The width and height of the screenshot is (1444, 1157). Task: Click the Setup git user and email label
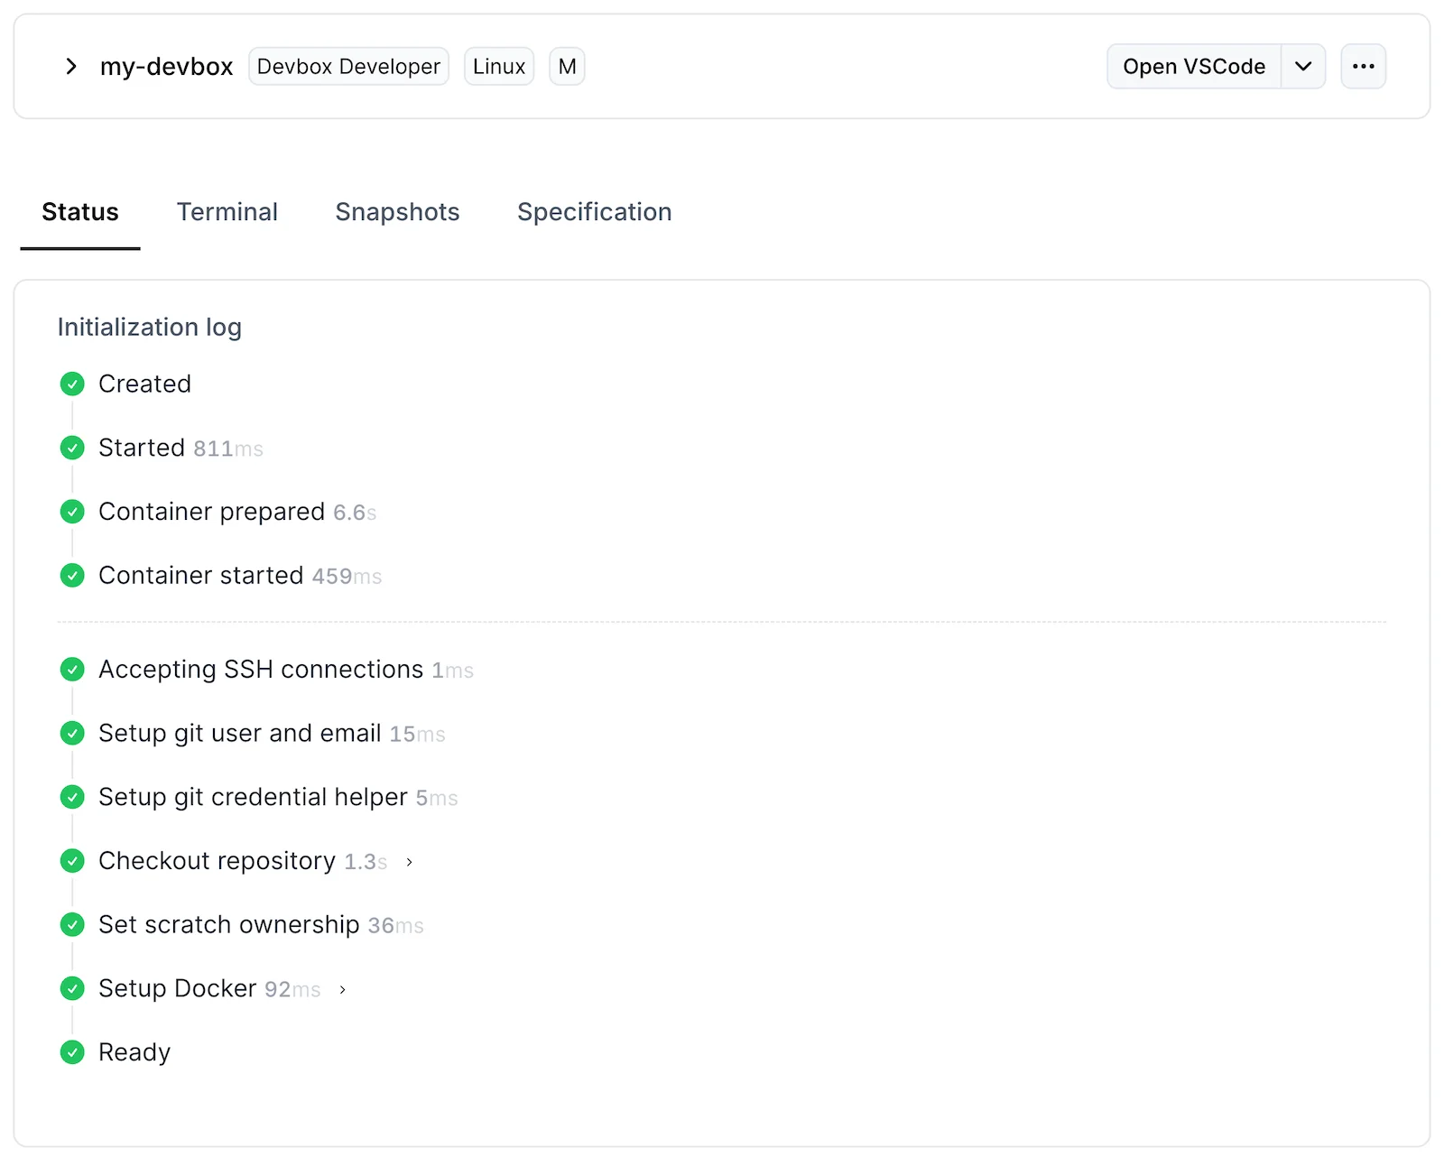point(240,734)
